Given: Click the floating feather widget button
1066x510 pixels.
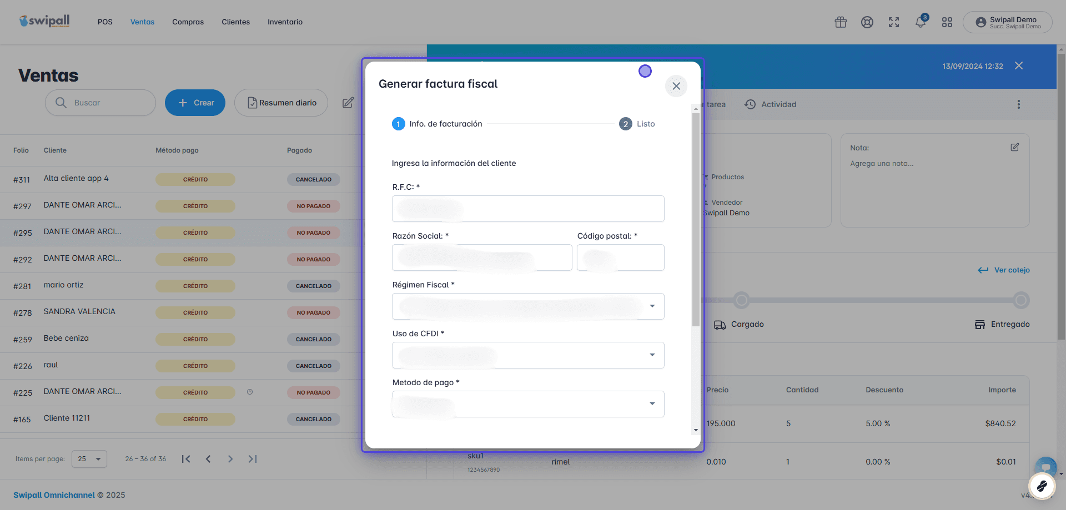Looking at the screenshot, I should (x=1042, y=487).
